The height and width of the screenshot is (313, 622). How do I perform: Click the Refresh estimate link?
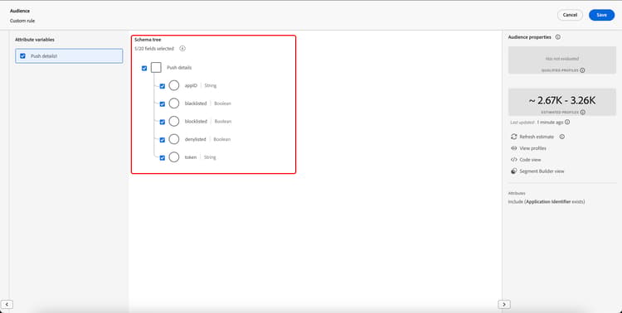coord(537,137)
